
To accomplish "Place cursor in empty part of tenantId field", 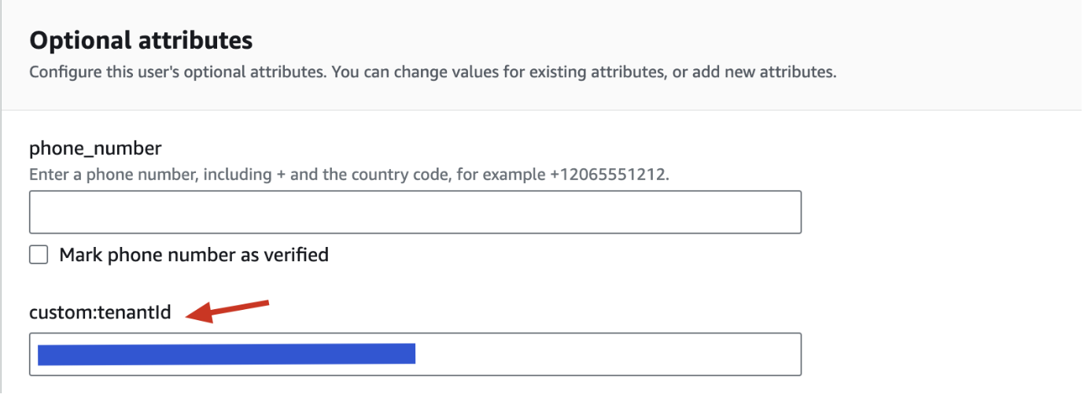I will (x=606, y=354).
